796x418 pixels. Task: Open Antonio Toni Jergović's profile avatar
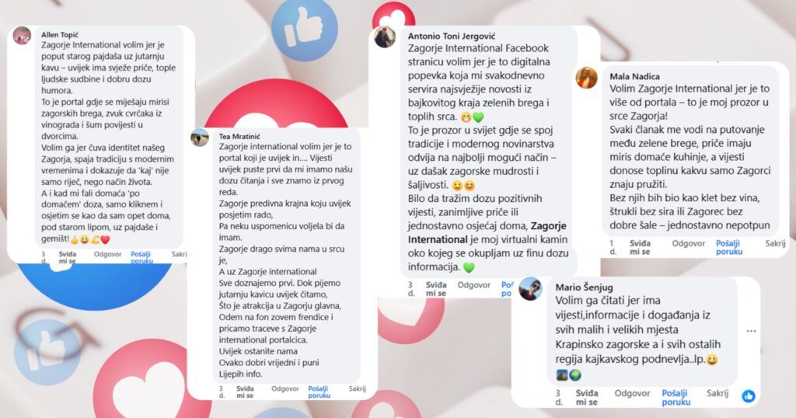(385, 37)
